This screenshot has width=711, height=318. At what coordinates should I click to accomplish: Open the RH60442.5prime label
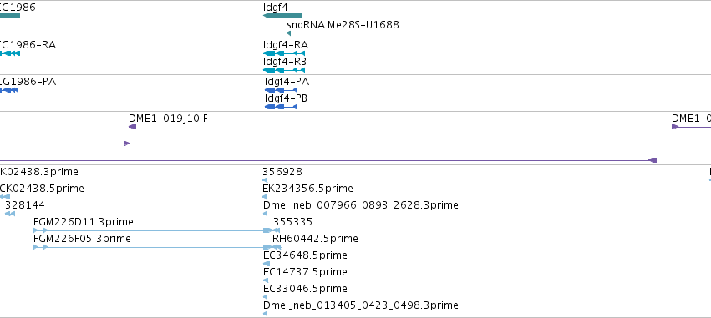pyautogui.click(x=315, y=238)
